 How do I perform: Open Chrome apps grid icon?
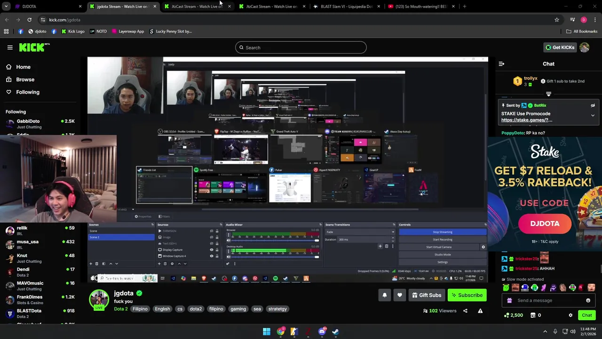tap(6, 32)
